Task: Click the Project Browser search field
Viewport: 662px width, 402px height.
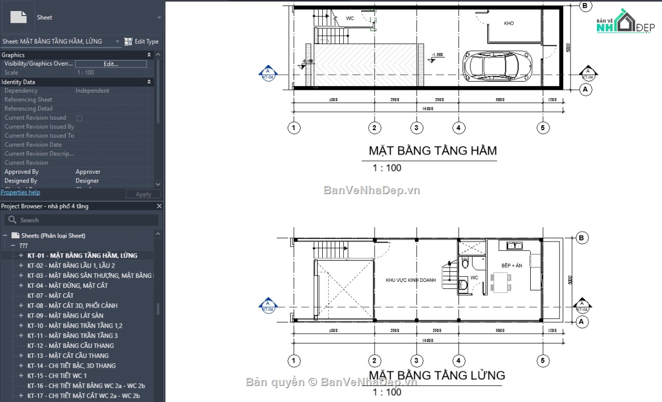Action: point(82,220)
